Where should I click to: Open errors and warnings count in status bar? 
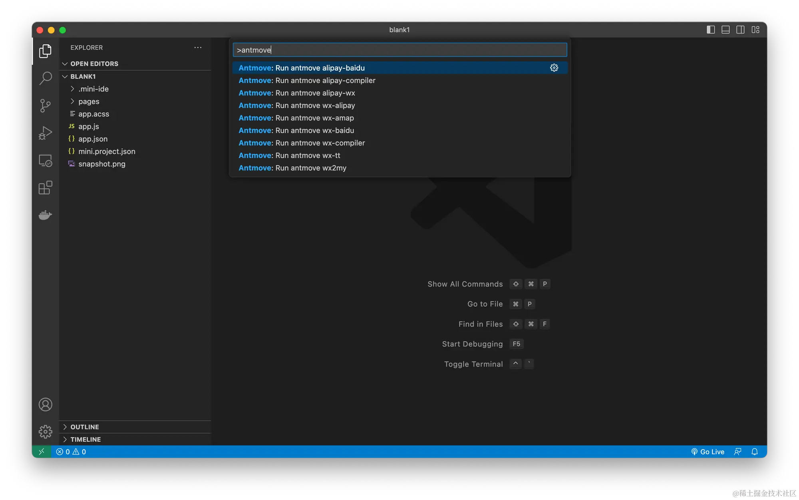click(71, 452)
